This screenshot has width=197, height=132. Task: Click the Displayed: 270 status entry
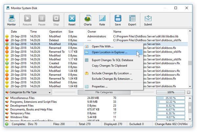pyautogui.click(x=113, y=124)
